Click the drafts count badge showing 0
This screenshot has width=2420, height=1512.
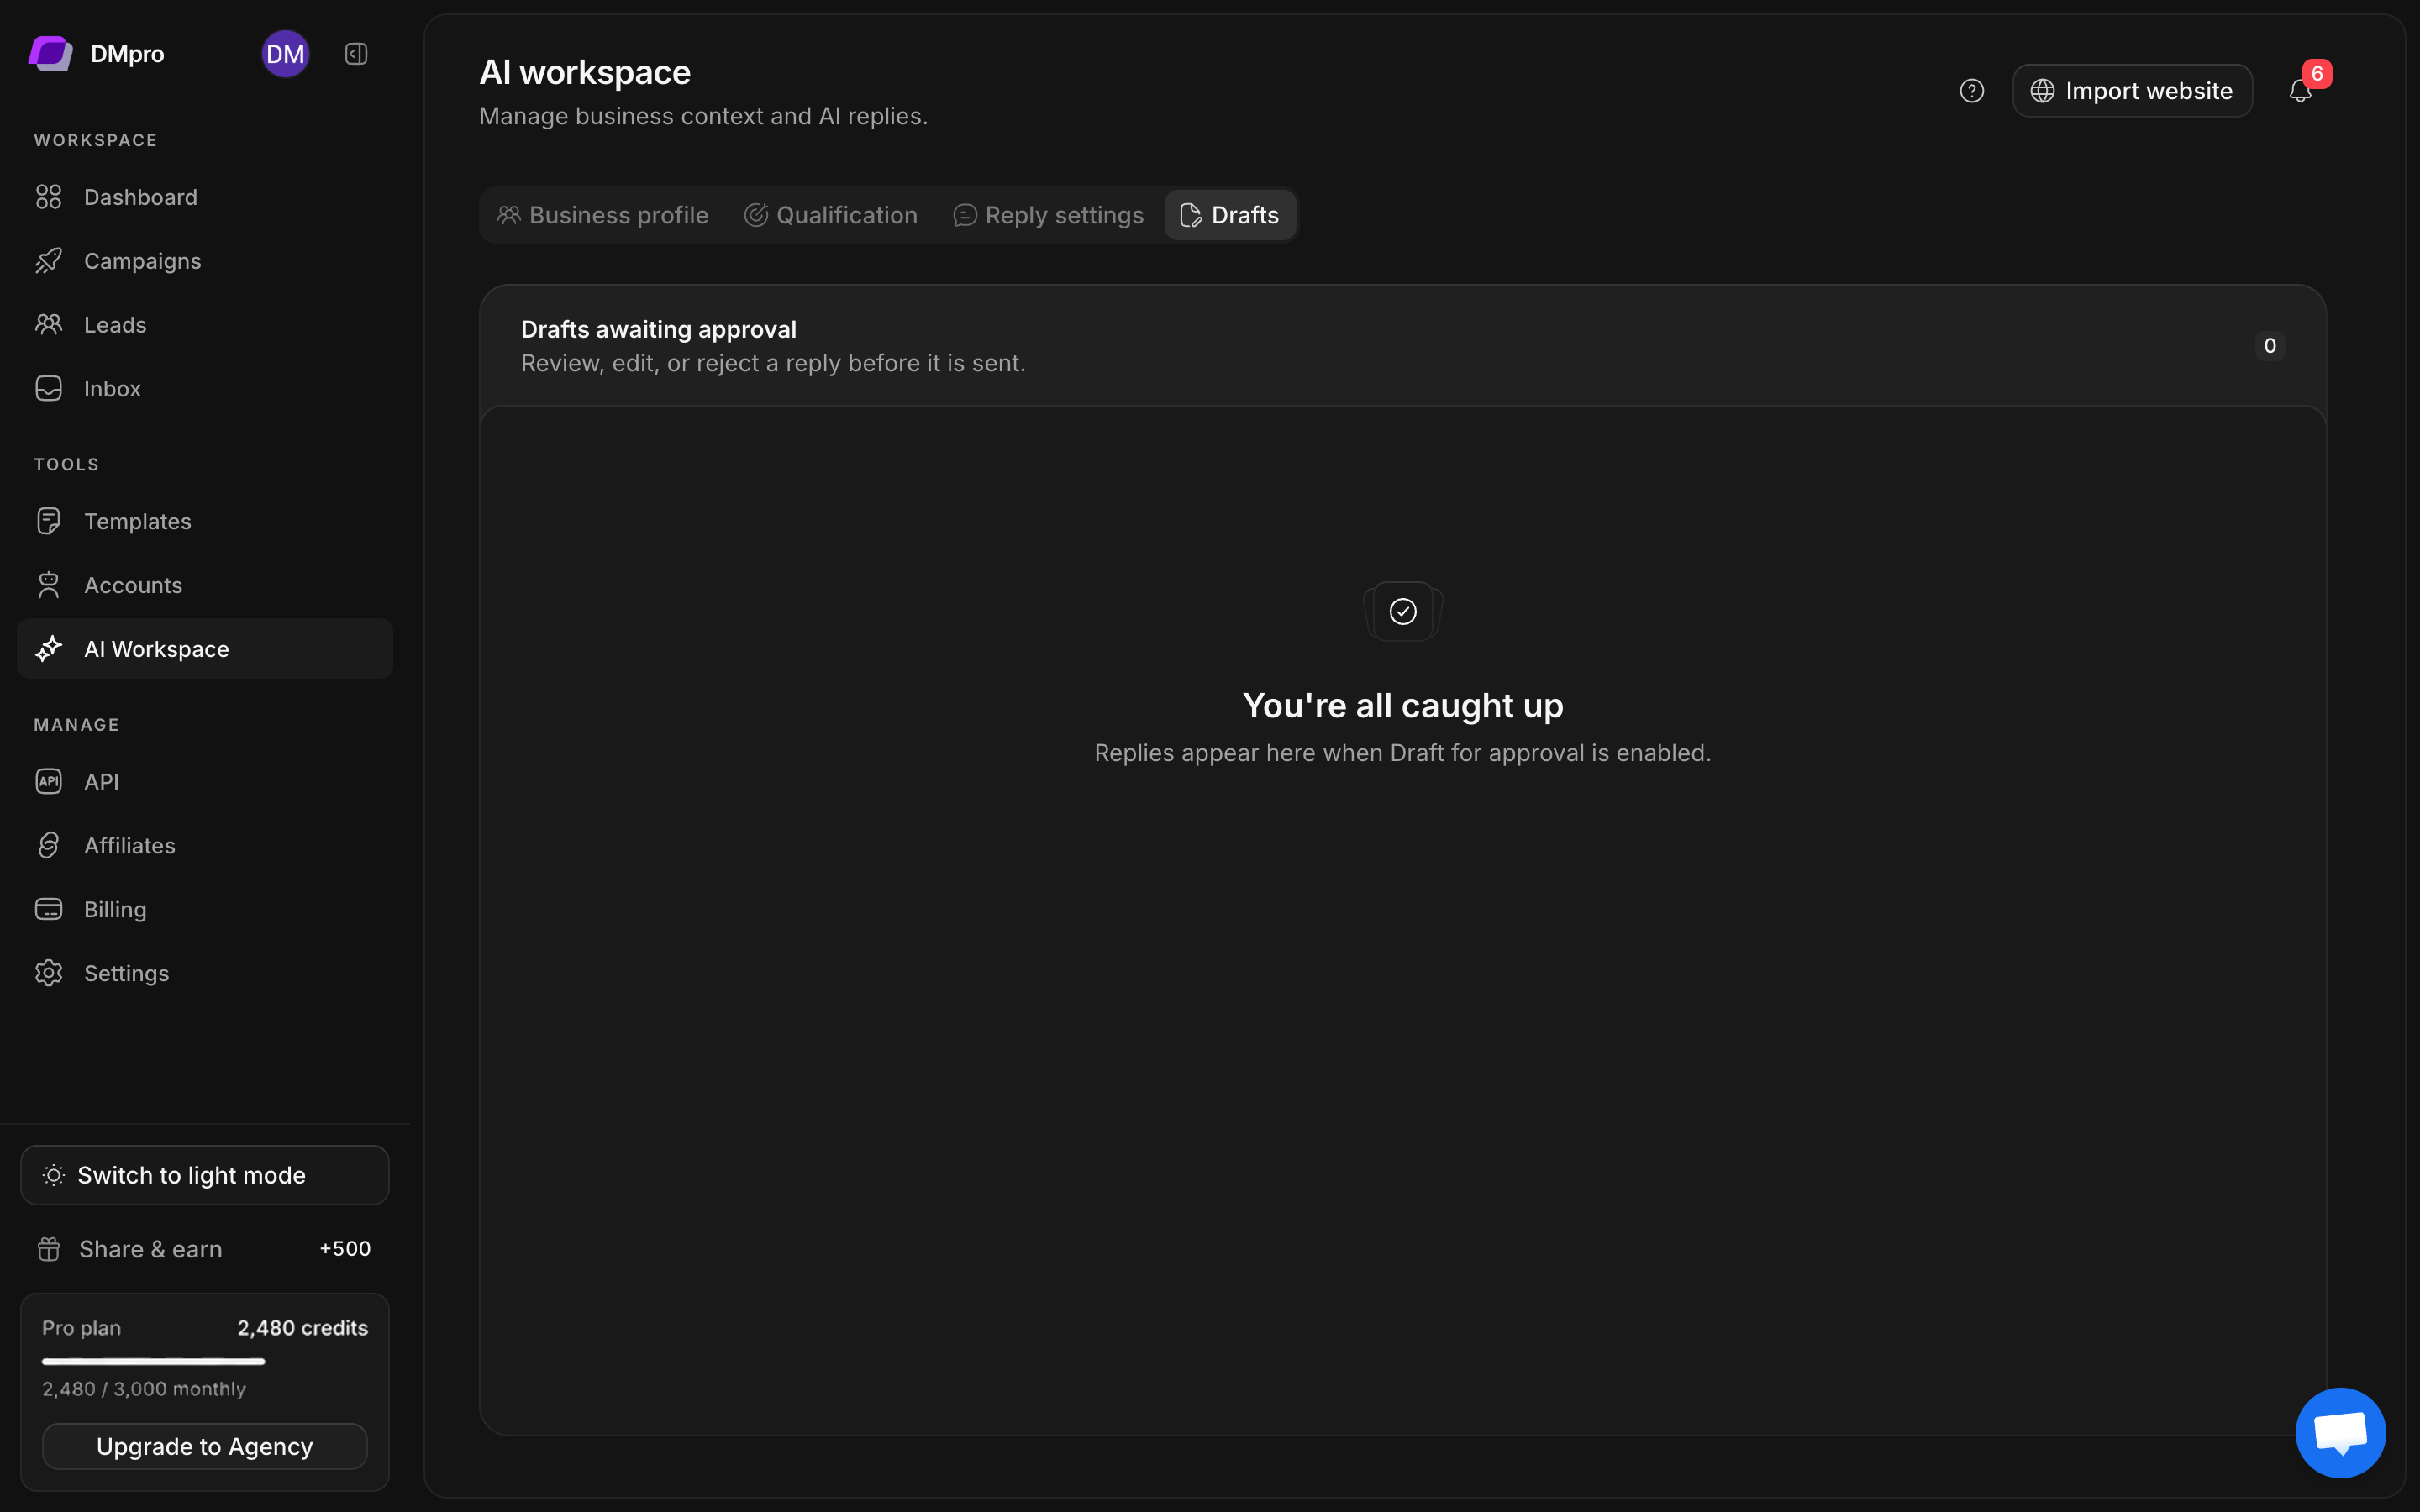[x=2270, y=346]
